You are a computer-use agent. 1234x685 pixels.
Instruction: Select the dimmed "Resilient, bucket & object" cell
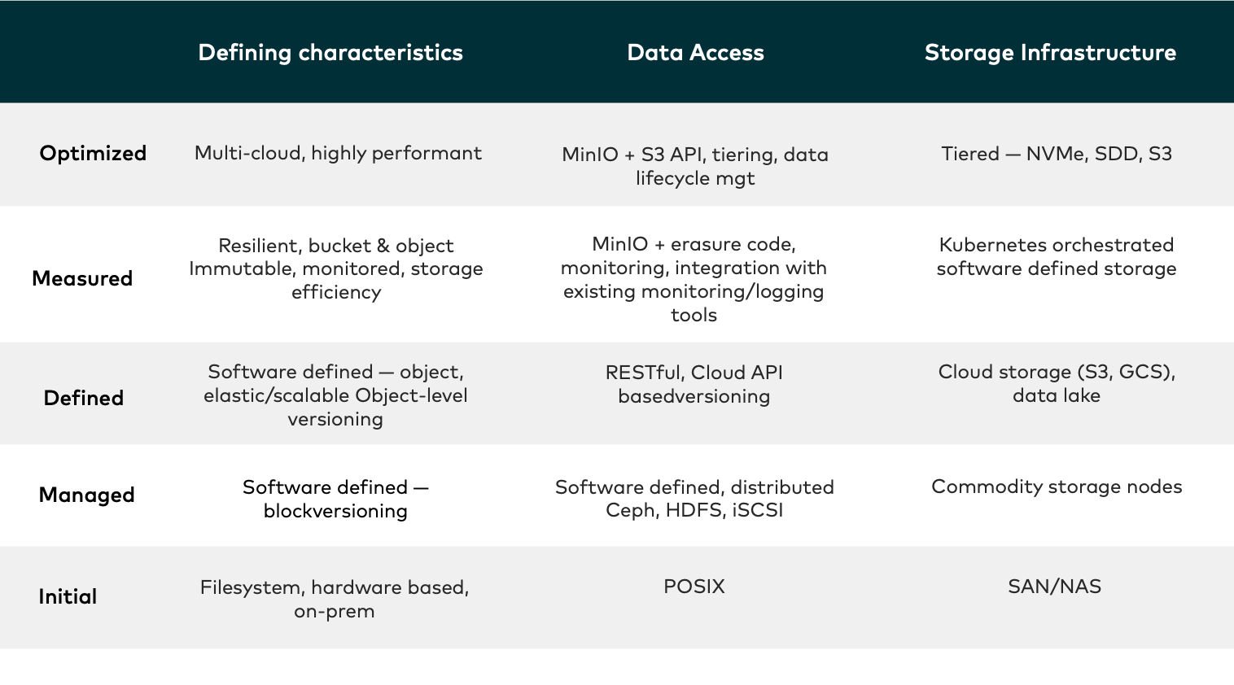point(335,268)
